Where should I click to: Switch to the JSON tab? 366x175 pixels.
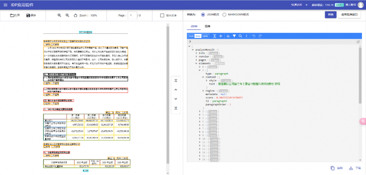click(194, 27)
